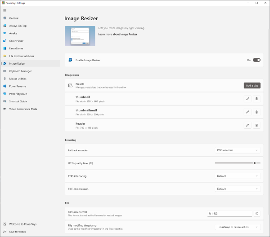Open the PowerRename page
Screen dimensions: 270x237
point(31,86)
